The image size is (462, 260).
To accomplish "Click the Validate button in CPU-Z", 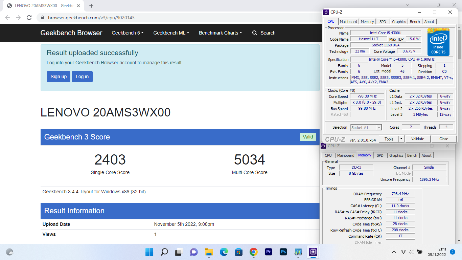I will click(418, 139).
